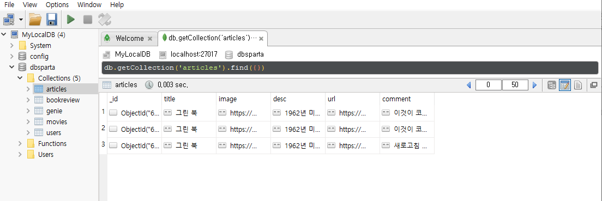The height and width of the screenshot is (201, 602).
Task: Select MyLocalDB (4) in the tree
Action: point(44,34)
